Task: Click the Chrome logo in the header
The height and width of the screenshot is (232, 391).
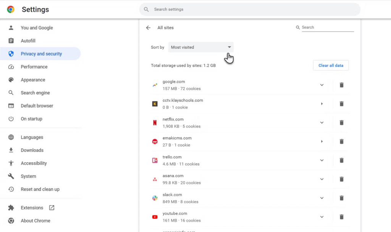Action: [x=11, y=10]
